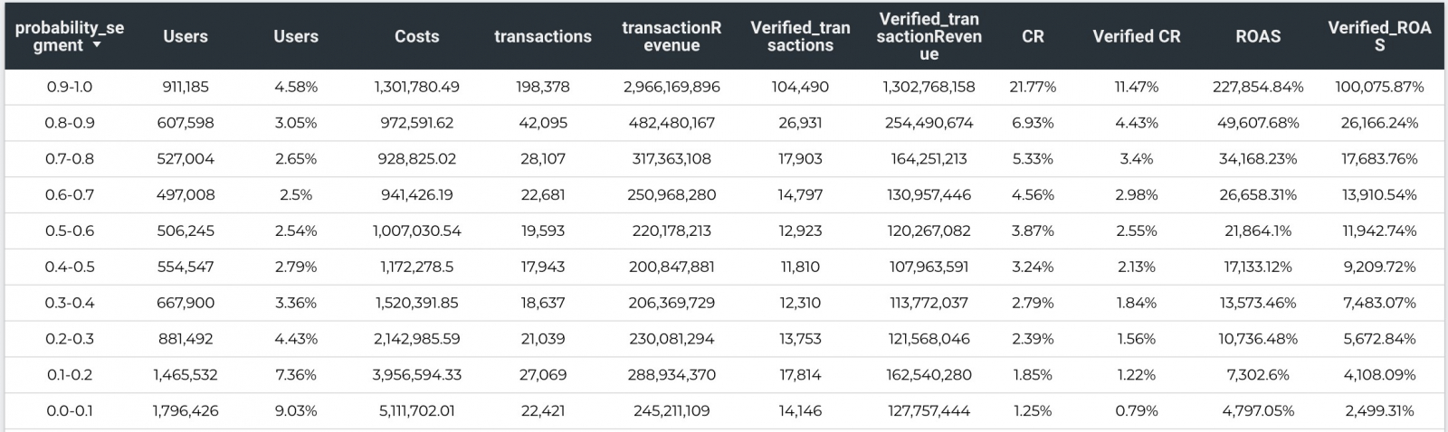The image size is (1448, 432).
Task: Sort by the ROAS column header
Action: tap(1258, 36)
